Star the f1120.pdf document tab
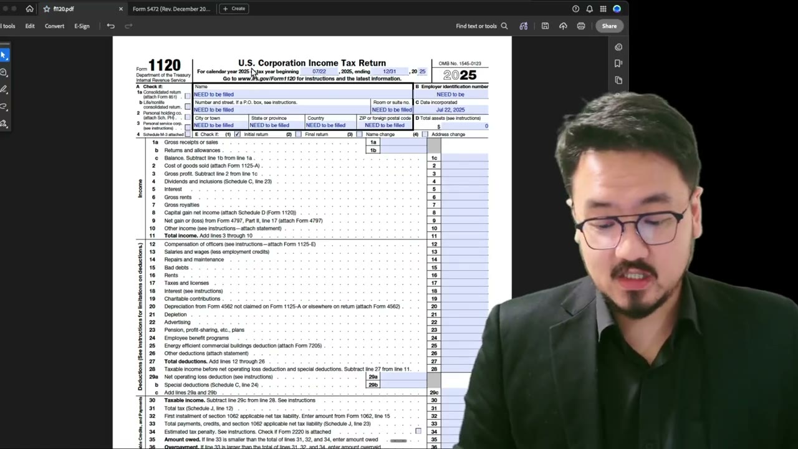Screen dimensions: 798x449 coord(47,9)
